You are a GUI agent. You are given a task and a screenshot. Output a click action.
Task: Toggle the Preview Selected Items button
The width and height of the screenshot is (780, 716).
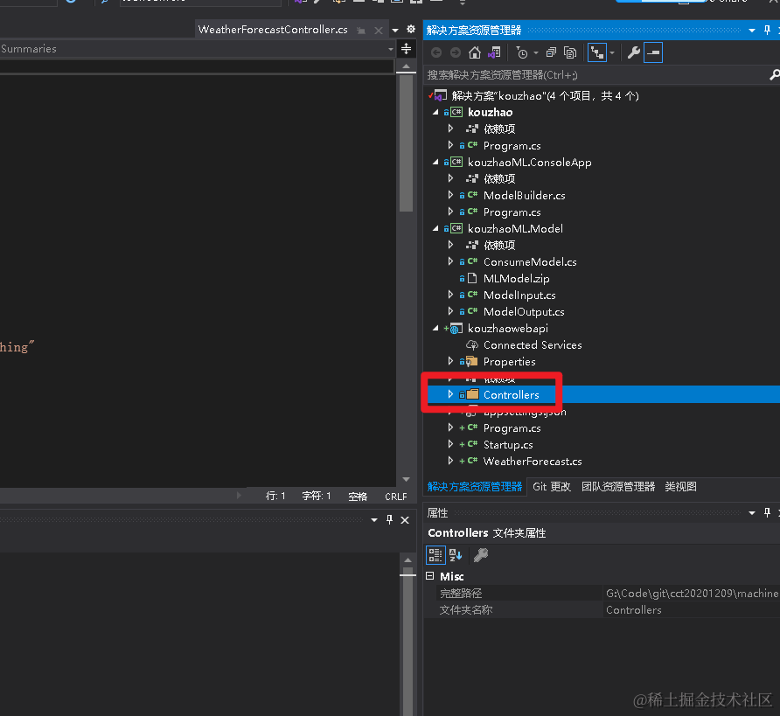click(653, 52)
